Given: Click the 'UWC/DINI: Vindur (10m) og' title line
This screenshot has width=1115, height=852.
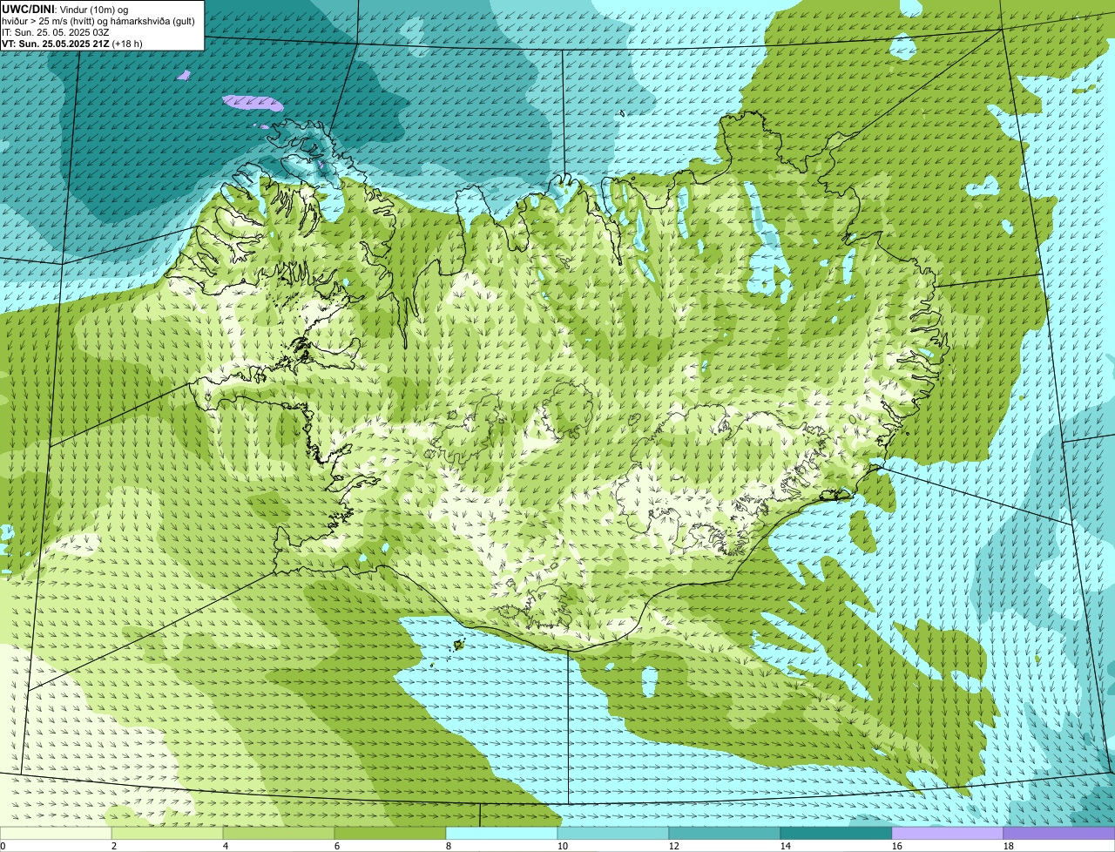Looking at the screenshot, I should 65,9.
